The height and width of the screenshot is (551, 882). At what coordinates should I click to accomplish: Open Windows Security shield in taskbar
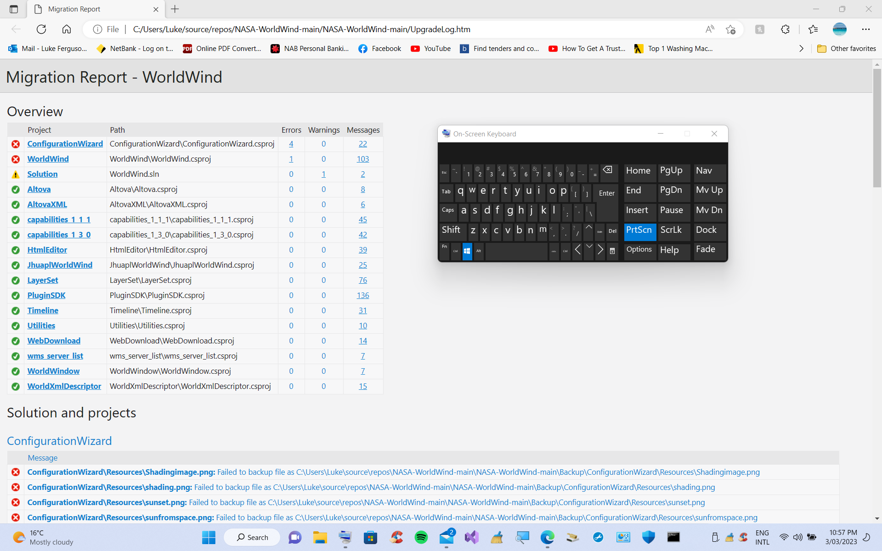(648, 537)
